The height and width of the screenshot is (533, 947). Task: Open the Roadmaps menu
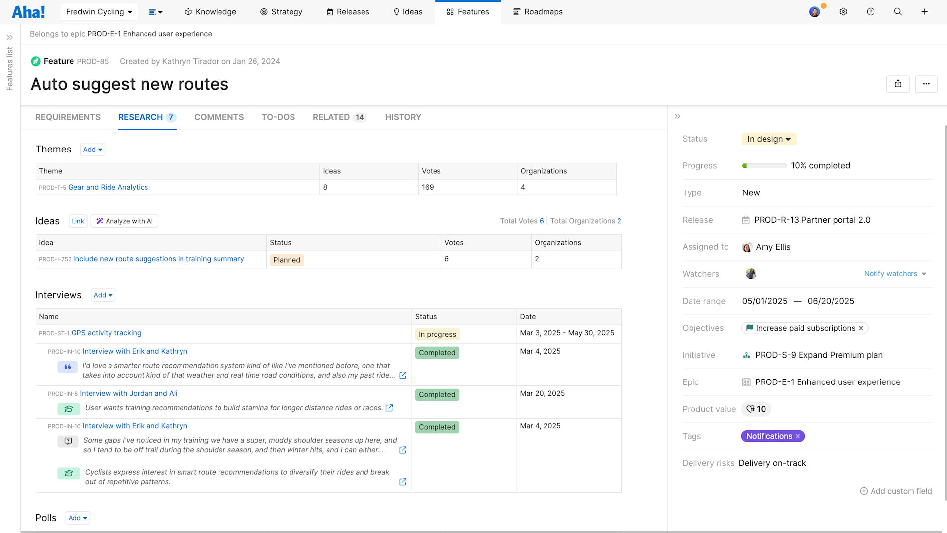tap(538, 12)
